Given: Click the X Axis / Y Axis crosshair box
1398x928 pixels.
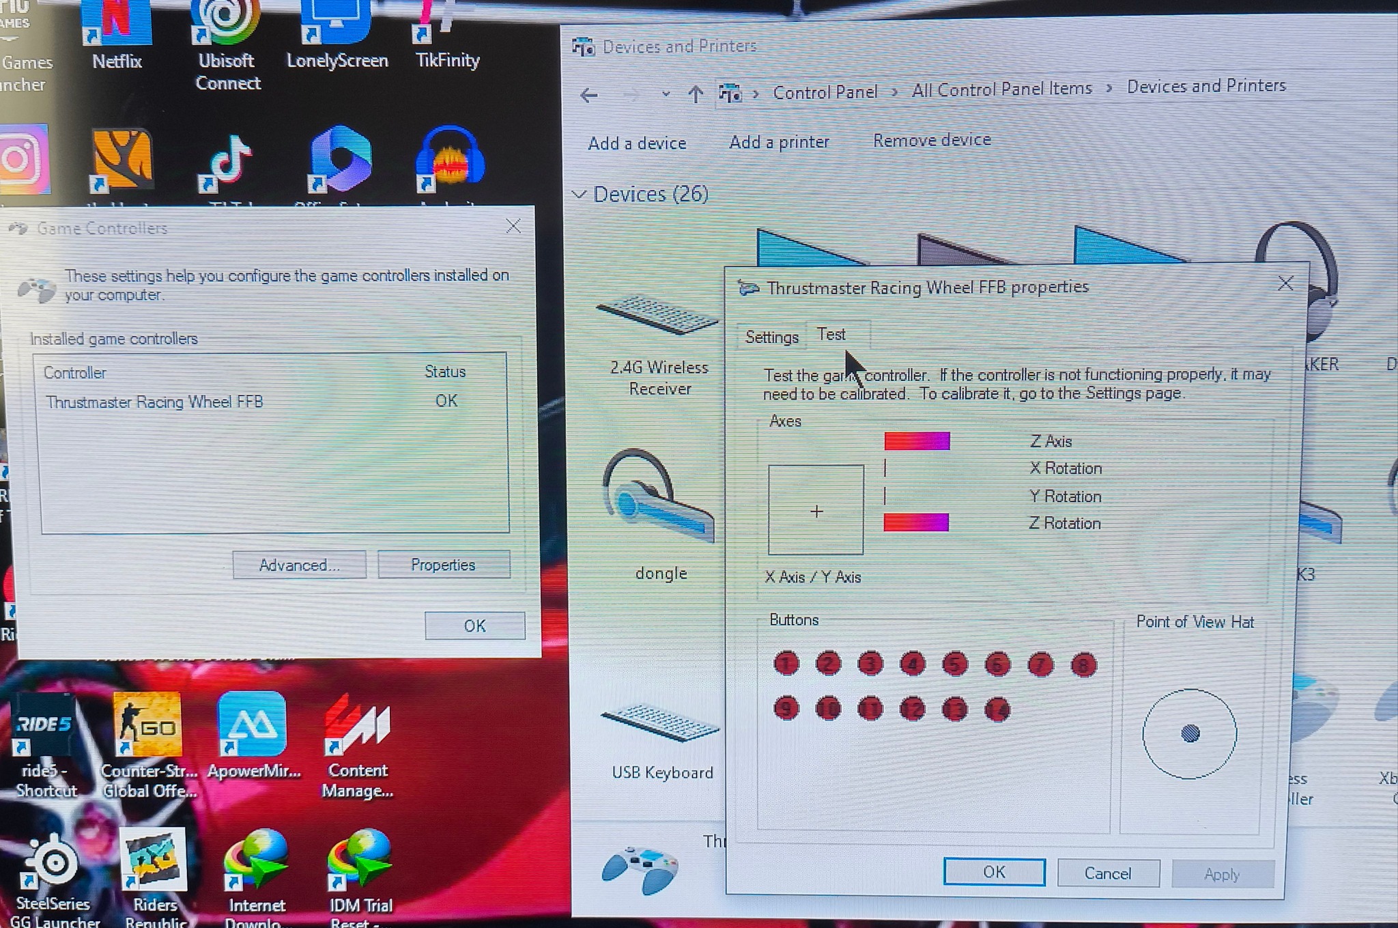Looking at the screenshot, I should tap(816, 509).
